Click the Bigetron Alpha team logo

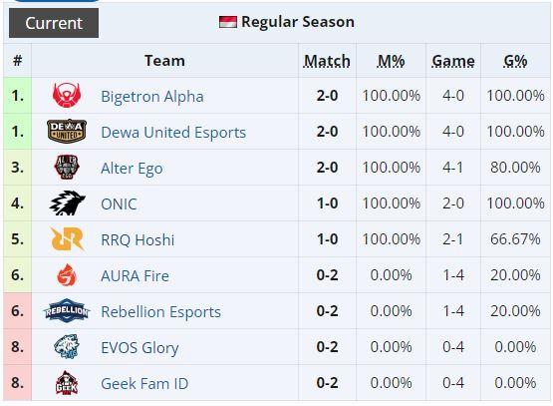pyautogui.click(x=67, y=96)
